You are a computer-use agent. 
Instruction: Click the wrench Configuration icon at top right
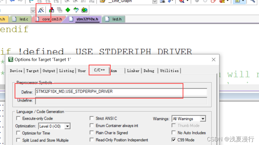tap(252, 1)
